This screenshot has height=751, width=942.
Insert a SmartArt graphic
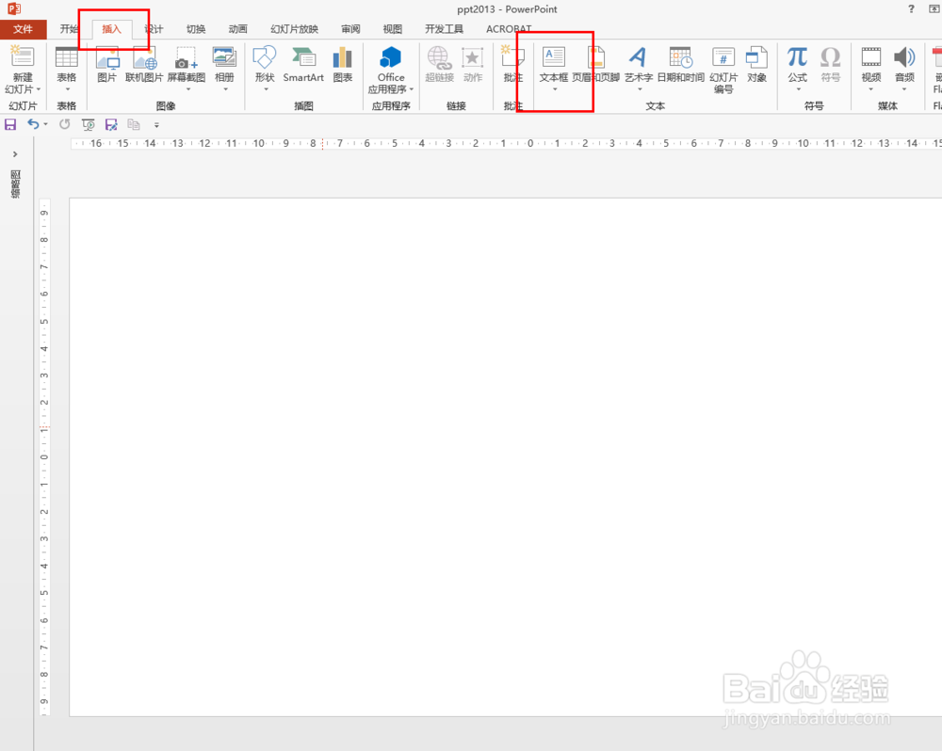pos(303,65)
